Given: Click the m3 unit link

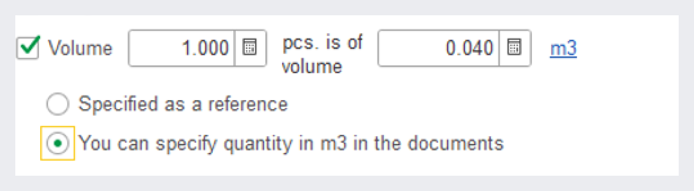Looking at the screenshot, I should tap(563, 49).
